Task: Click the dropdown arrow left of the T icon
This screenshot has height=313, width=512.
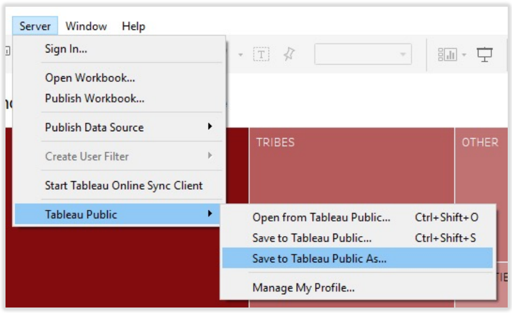Action: 240,55
